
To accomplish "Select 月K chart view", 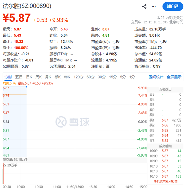I will [48, 77].
